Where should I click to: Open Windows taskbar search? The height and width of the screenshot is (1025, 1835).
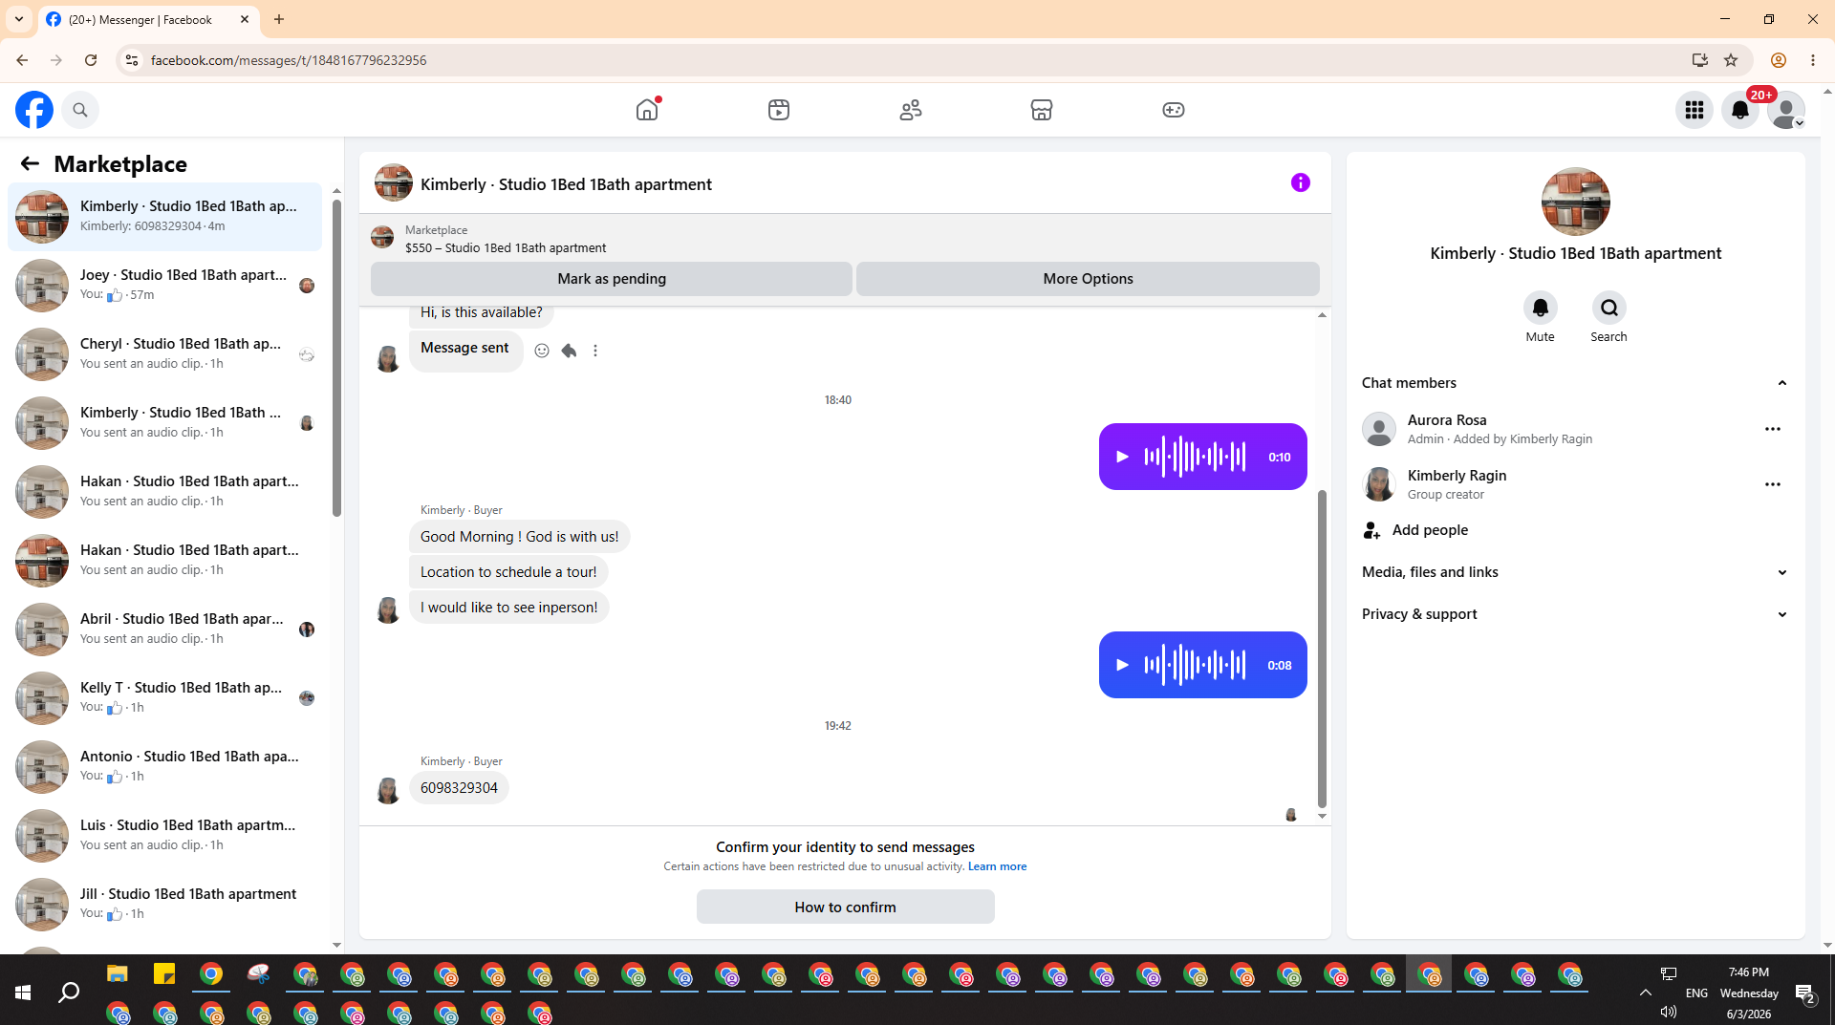click(69, 993)
